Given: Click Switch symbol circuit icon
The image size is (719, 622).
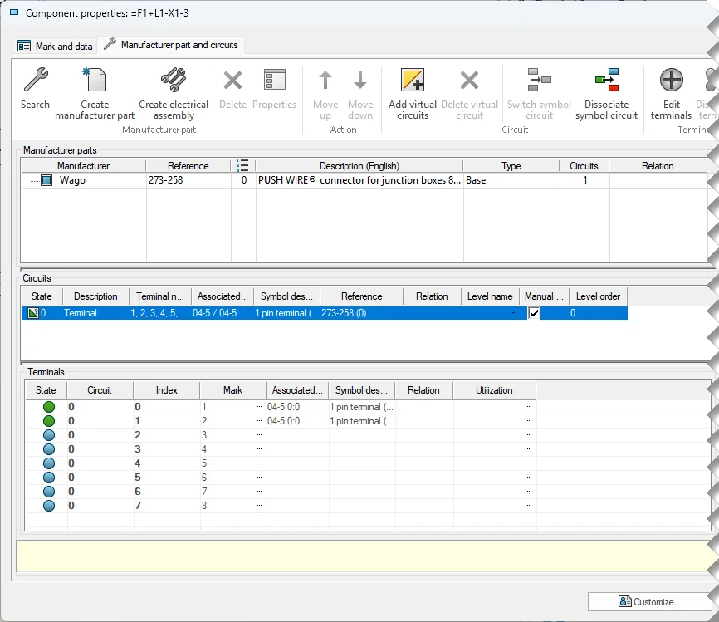Looking at the screenshot, I should [539, 80].
